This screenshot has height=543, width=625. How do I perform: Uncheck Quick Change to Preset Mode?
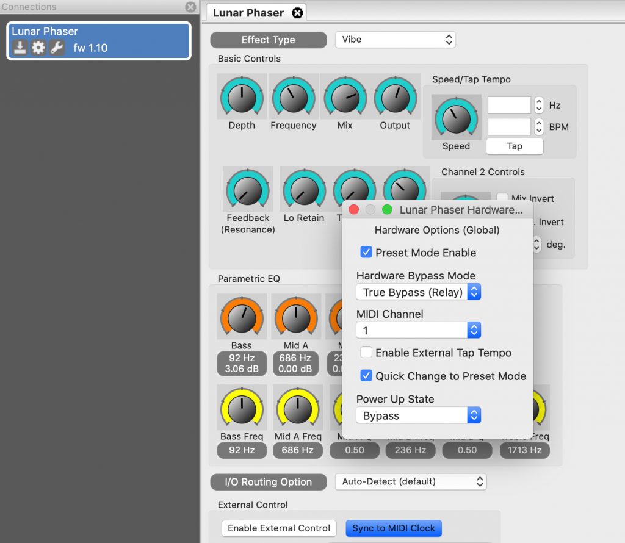point(366,376)
